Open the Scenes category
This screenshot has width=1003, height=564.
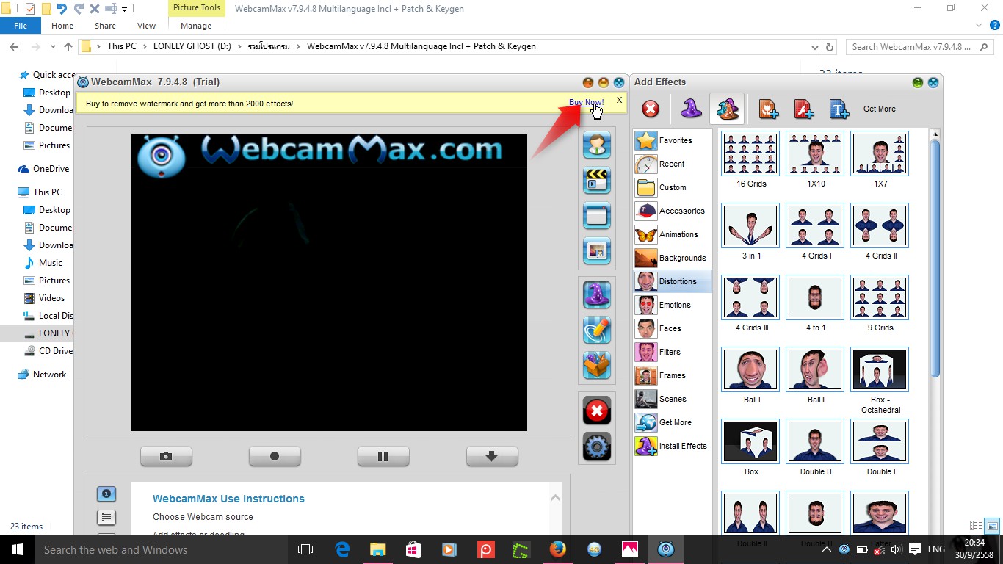tap(672, 399)
